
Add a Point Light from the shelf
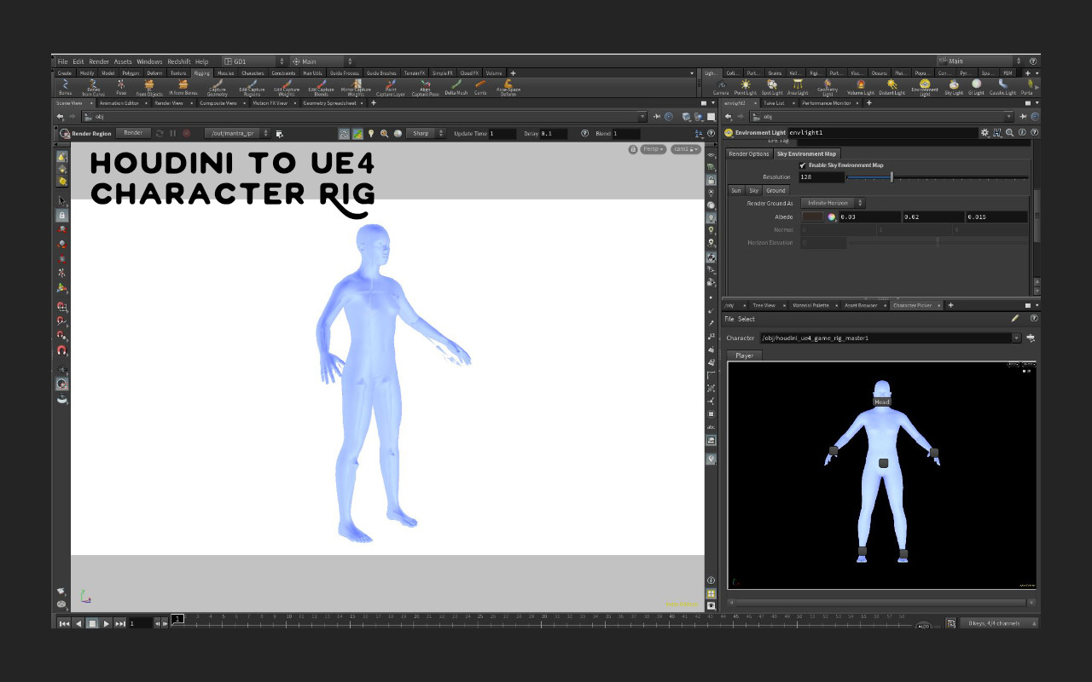746,87
